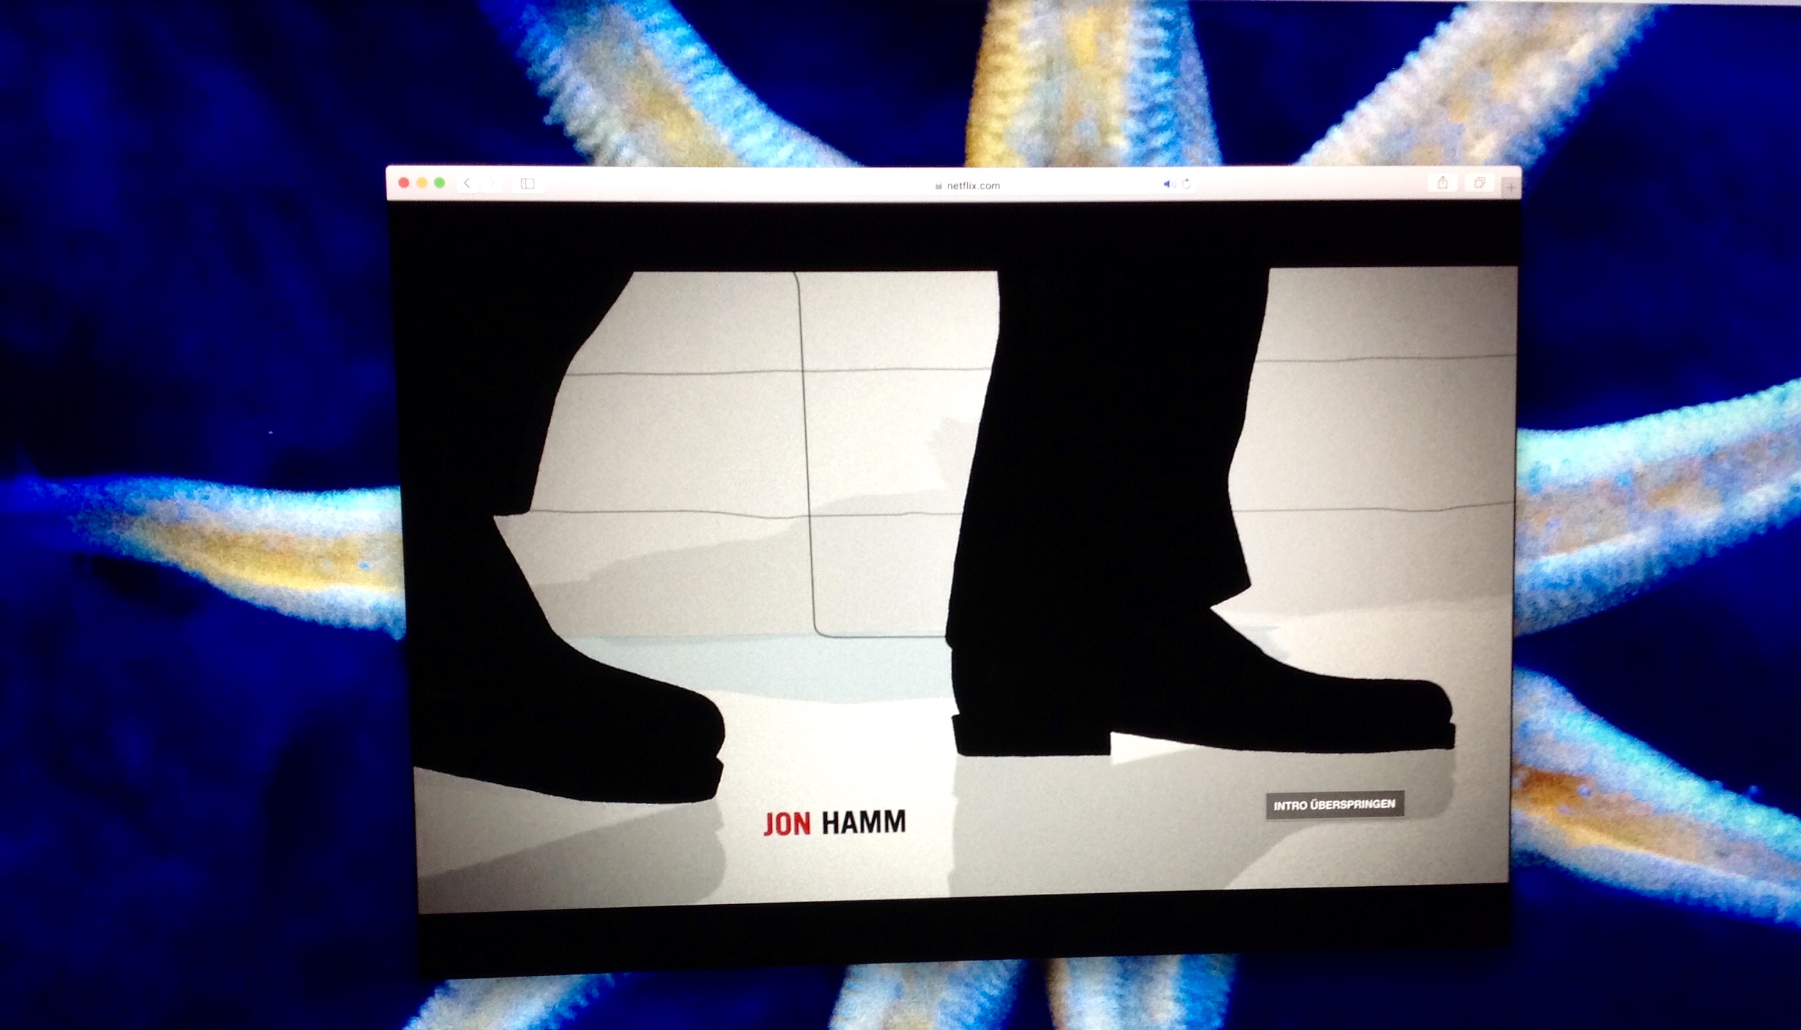
Task: Click the JON HAMM credit text
Action: [x=835, y=823]
